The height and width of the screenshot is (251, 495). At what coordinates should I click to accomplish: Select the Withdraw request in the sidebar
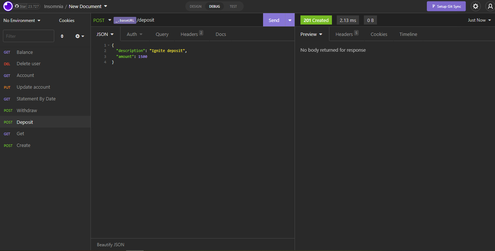27,110
